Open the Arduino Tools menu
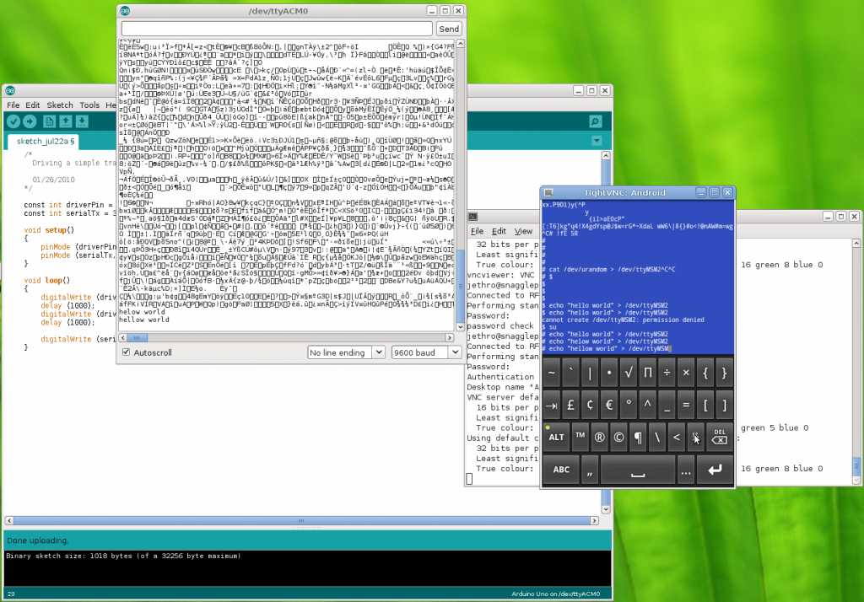Viewport: 864px width, 602px height. (89, 105)
